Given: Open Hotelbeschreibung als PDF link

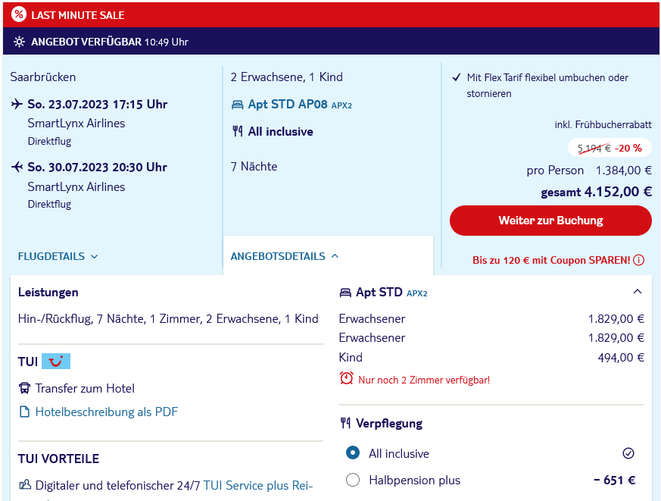Looking at the screenshot, I should [x=106, y=412].
